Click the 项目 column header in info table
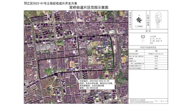Image resolution: width=194 pixels, height=107 pixels. click(136, 51)
